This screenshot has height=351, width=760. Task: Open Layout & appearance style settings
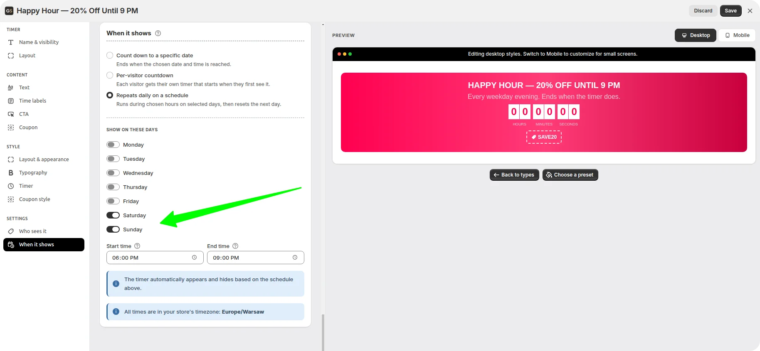point(44,160)
